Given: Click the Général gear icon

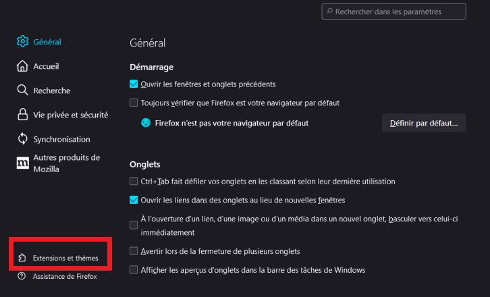Looking at the screenshot, I should 22,41.
